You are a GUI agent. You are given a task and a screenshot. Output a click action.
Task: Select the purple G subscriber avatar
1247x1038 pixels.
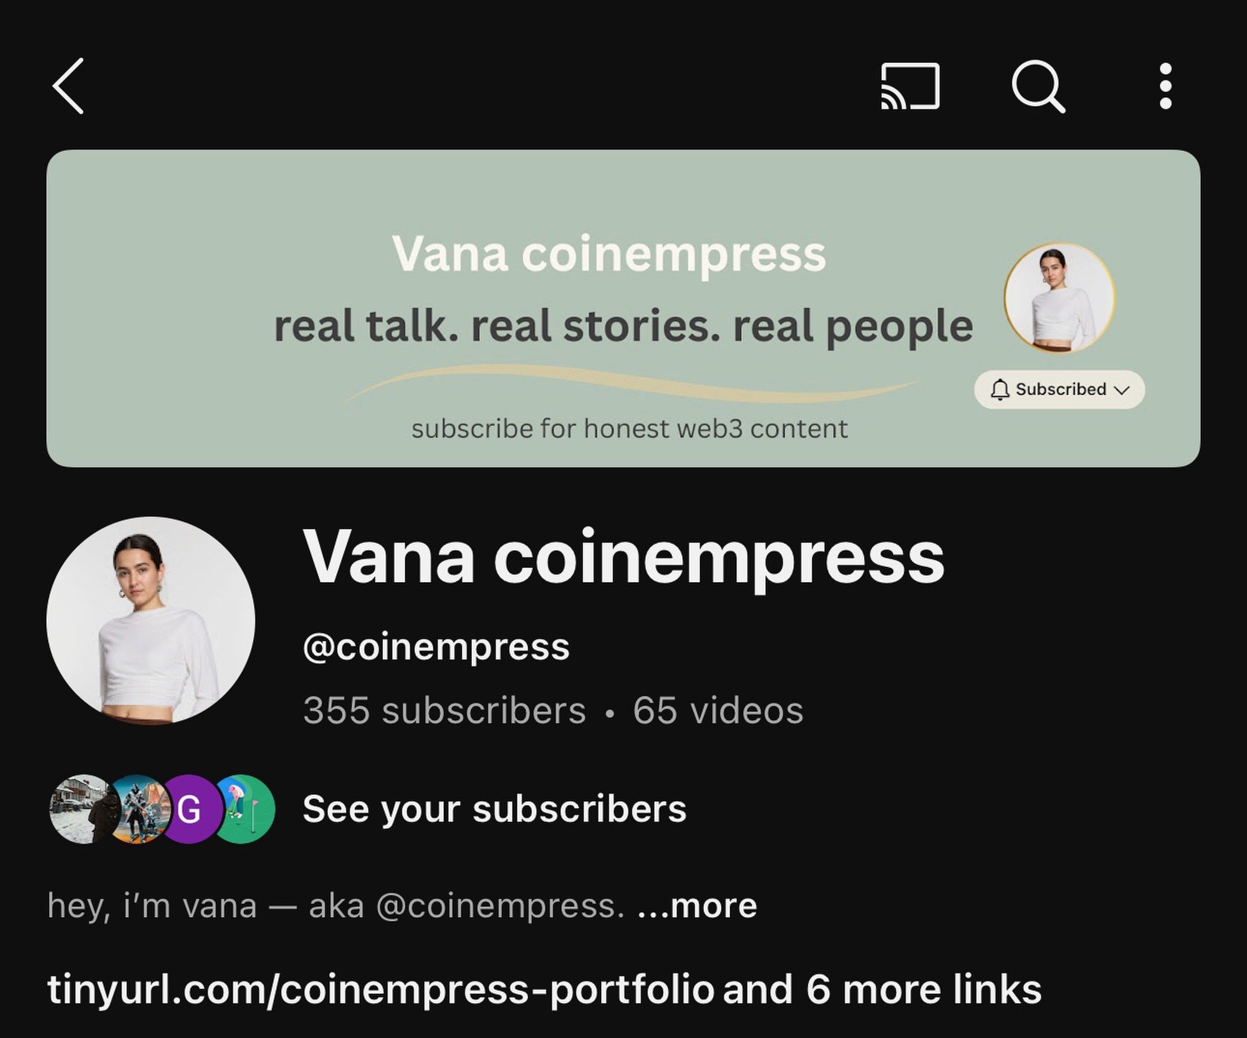point(190,809)
